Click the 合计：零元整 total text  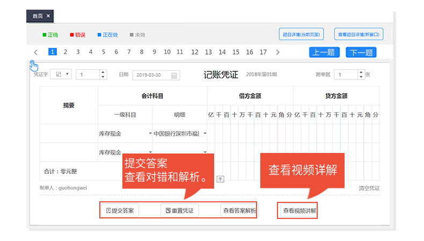click(x=61, y=171)
